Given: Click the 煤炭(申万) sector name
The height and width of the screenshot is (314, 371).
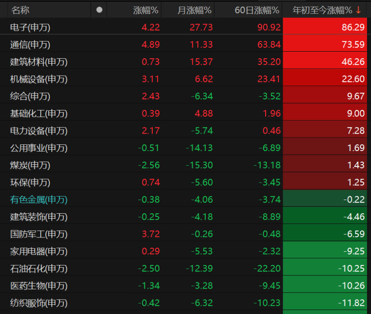Looking at the screenshot, I should [30, 165].
